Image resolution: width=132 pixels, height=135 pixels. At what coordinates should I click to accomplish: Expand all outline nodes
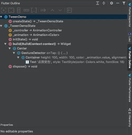point(97,3)
